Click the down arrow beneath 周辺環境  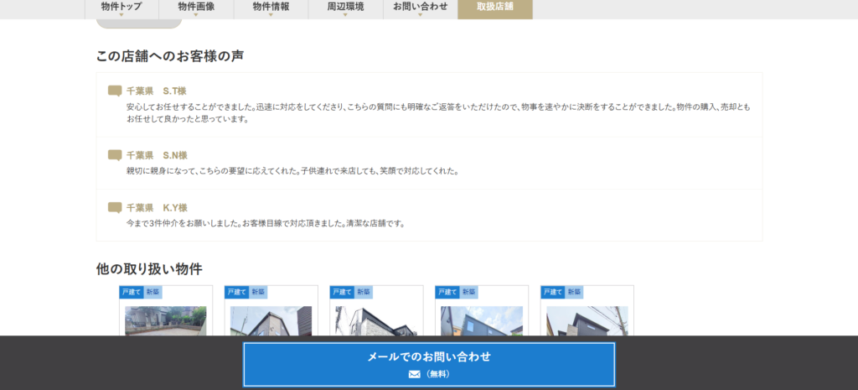point(344,14)
